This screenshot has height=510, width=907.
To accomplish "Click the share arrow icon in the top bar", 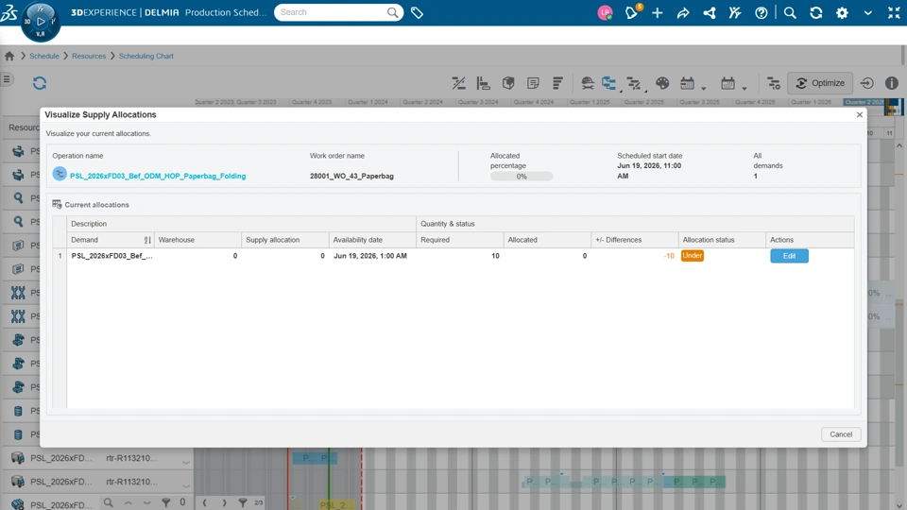I will click(x=683, y=12).
